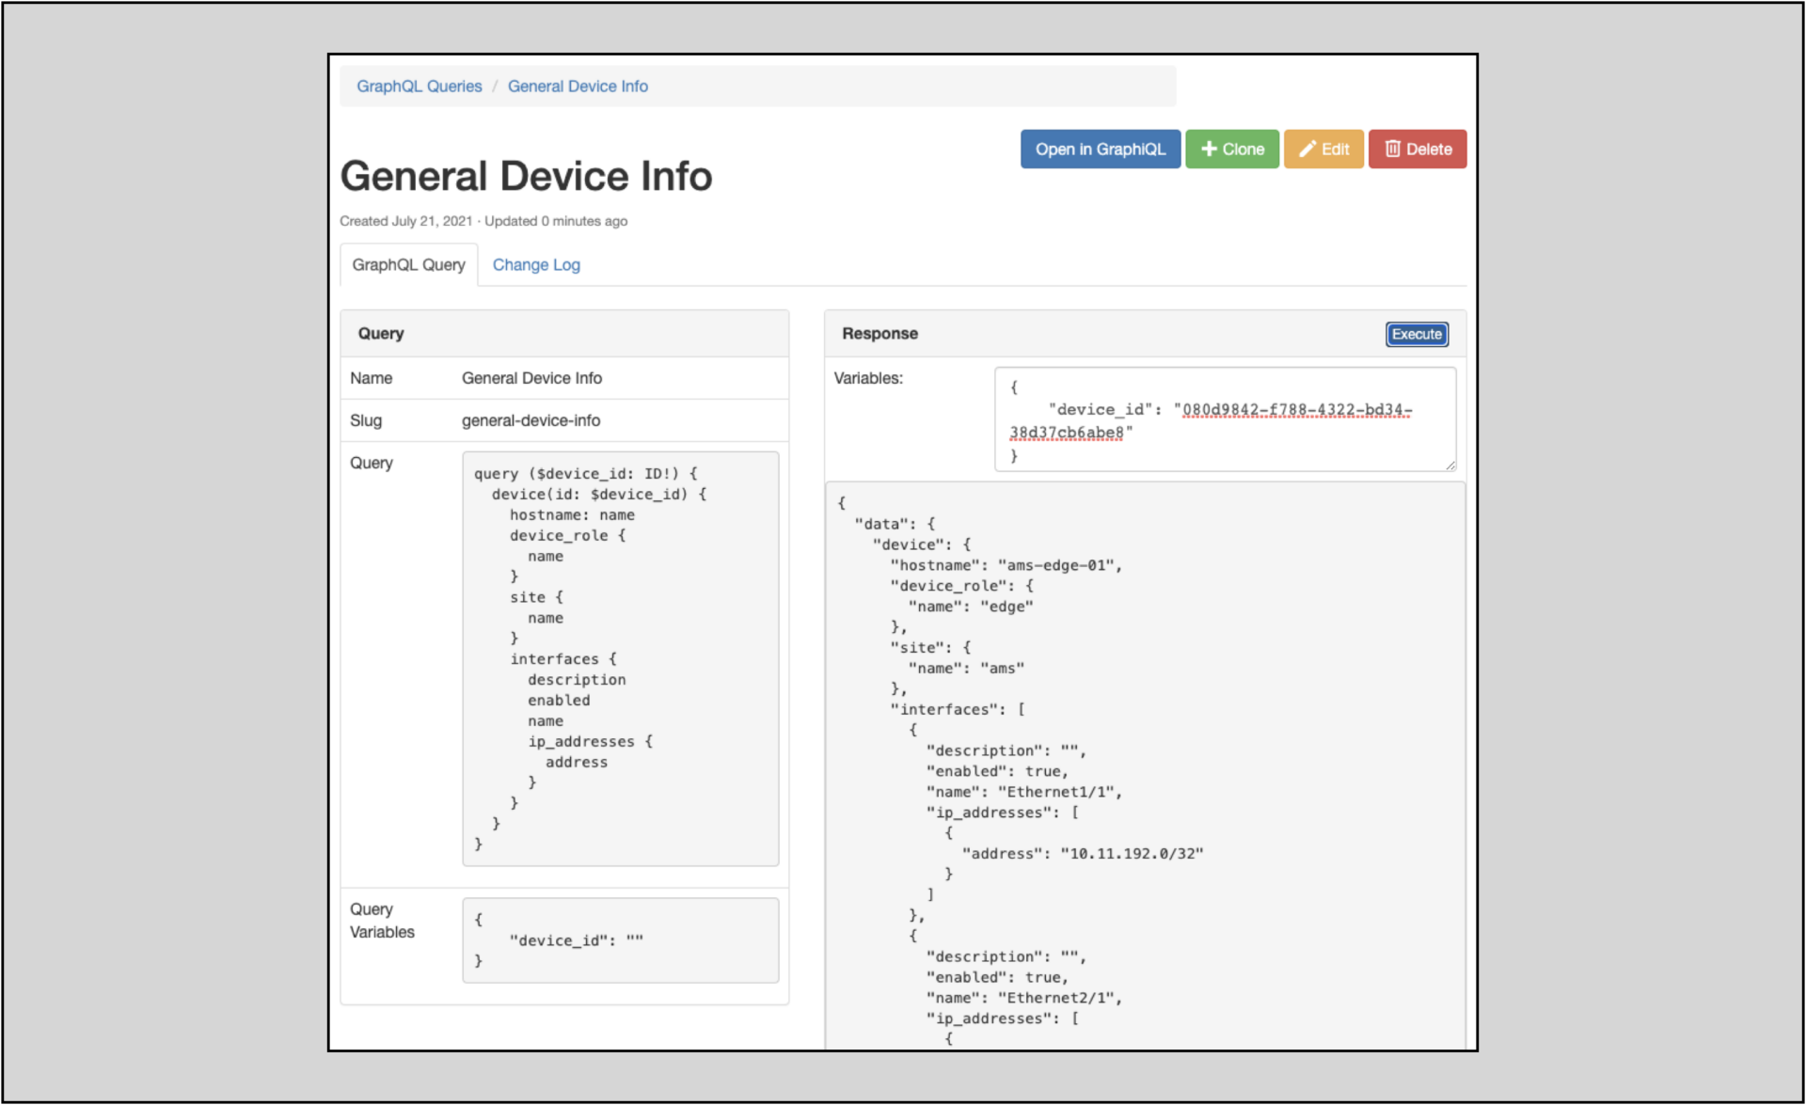This screenshot has width=1806, height=1105.
Task: Select the GraphQL Query tab
Action: pos(407,264)
